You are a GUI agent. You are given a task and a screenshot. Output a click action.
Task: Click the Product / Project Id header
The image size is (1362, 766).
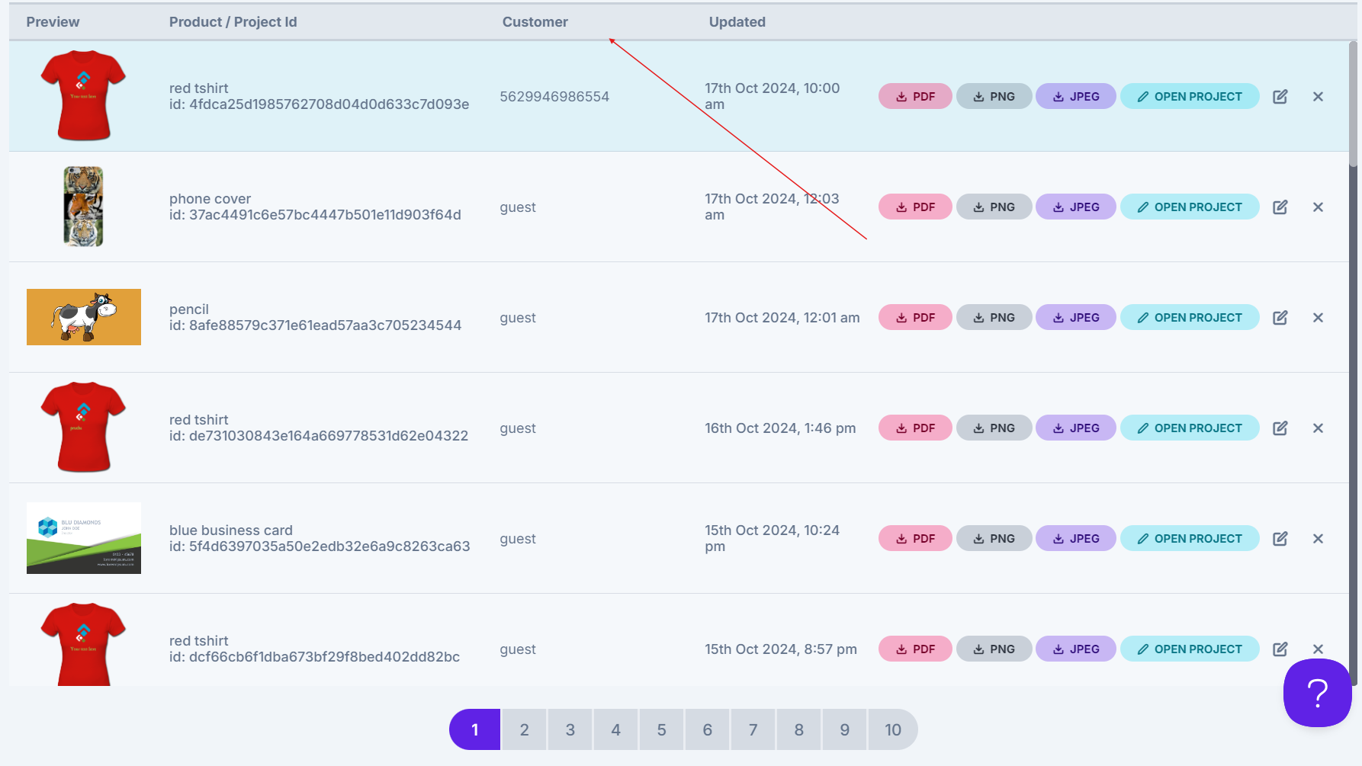coord(233,22)
